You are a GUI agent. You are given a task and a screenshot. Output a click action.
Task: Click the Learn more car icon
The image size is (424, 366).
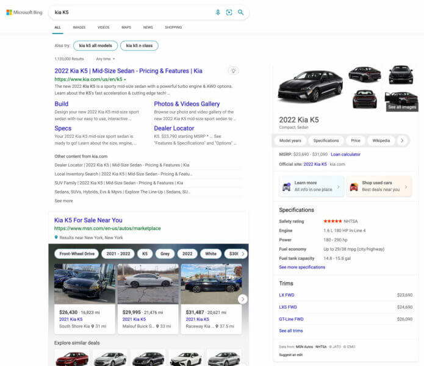tap(286, 187)
